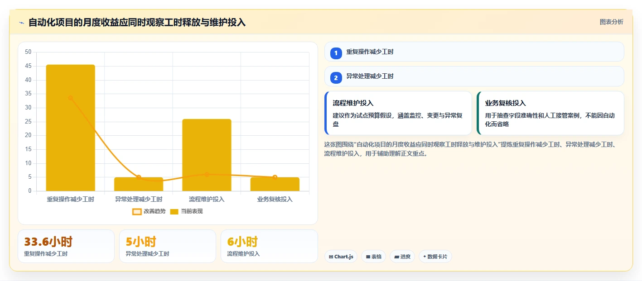Click the 异常处理减少工时 bar in chart
The height and width of the screenshot is (281, 642).
point(139,184)
